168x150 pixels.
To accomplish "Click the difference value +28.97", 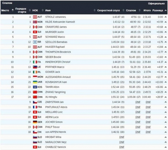I will point(159,97).
